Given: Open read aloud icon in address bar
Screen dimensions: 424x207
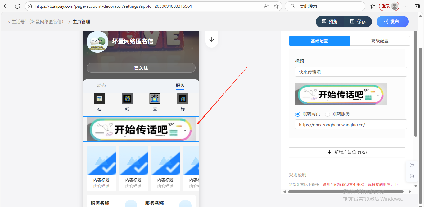Looking at the screenshot, I should click(266, 6).
